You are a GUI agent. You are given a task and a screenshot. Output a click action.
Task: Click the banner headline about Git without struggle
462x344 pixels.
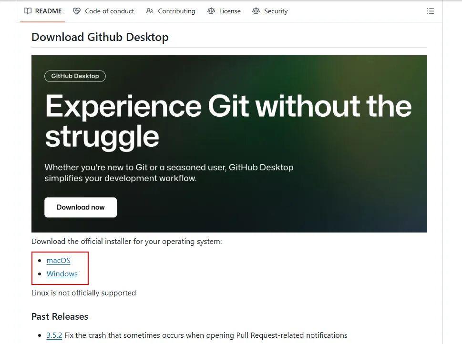(228, 121)
